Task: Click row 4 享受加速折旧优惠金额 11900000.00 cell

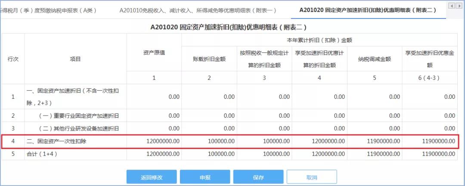Action: coord(430,141)
